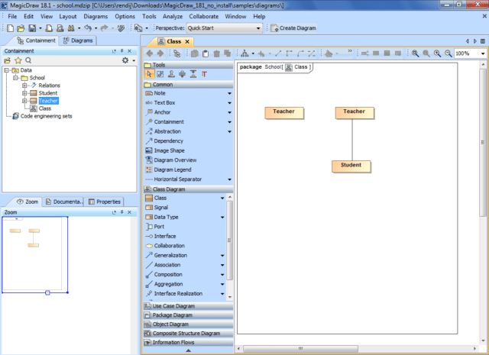This screenshot has width=489, height=355.
Task: Click the Zoom Out magnifier icon
Action: (x=449, y=53)
